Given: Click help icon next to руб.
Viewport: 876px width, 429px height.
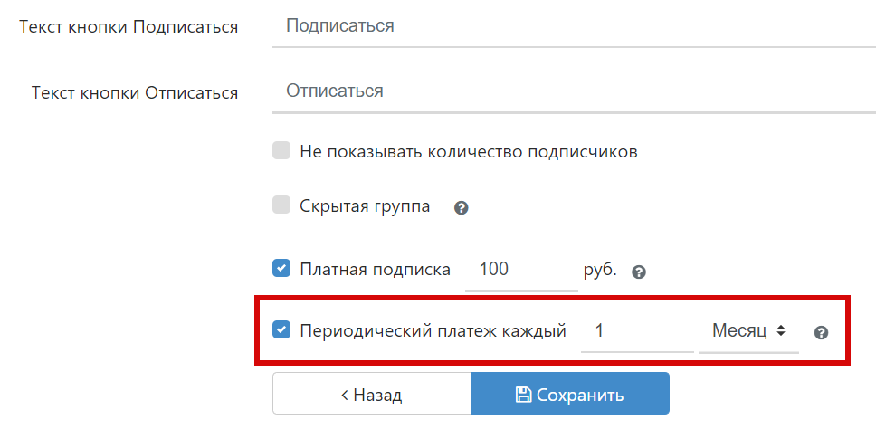Looking at the screenshot, I should click(x=638, y=272).
